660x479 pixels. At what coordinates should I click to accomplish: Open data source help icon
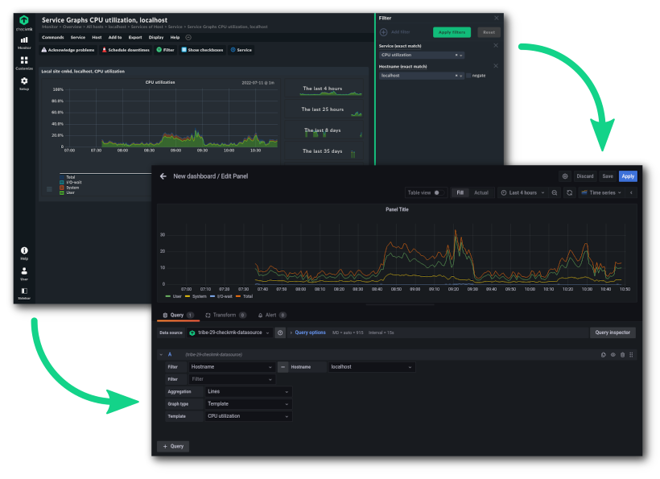coord(280,332)
